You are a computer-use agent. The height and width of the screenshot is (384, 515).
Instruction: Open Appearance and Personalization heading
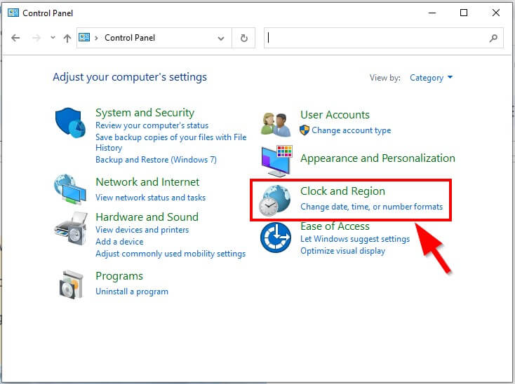click(377, 158)
